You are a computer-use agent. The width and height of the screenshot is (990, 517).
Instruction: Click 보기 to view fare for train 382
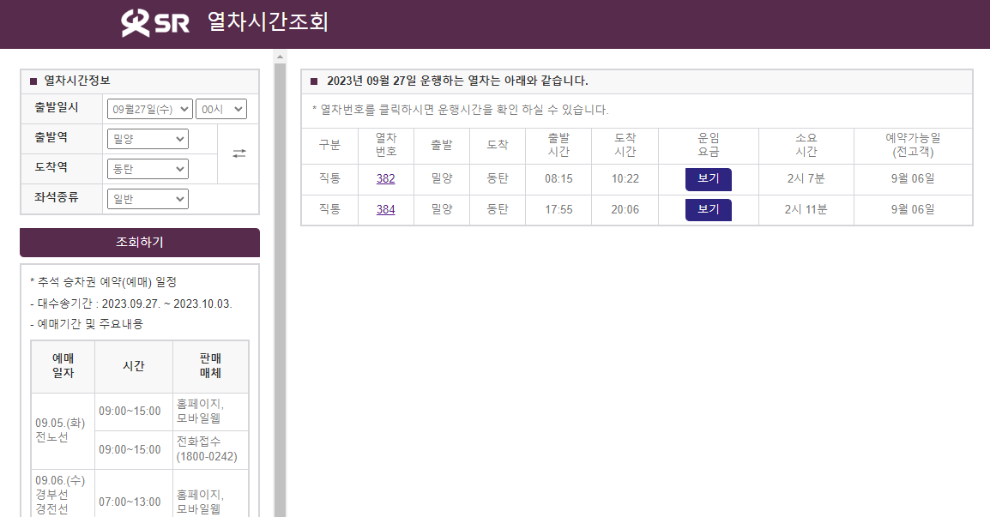(709, 178)
